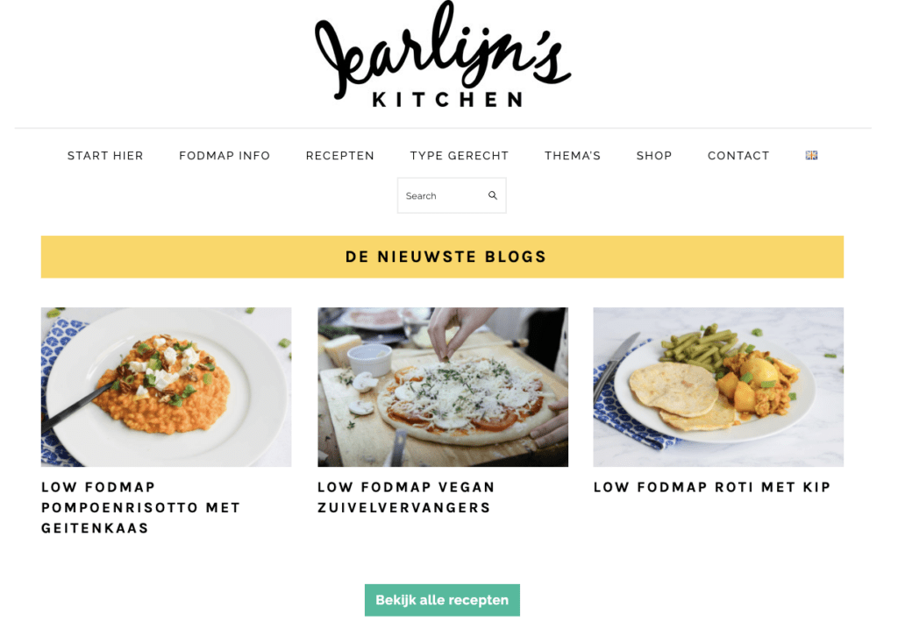Switch language via the UK flag icon
This screenshot has height=628, width=898.
[811, 155]
